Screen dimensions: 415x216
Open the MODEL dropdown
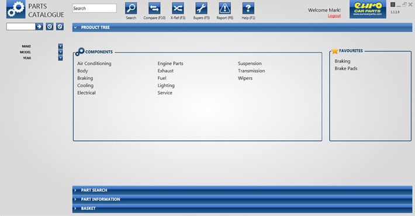[61, 52]
